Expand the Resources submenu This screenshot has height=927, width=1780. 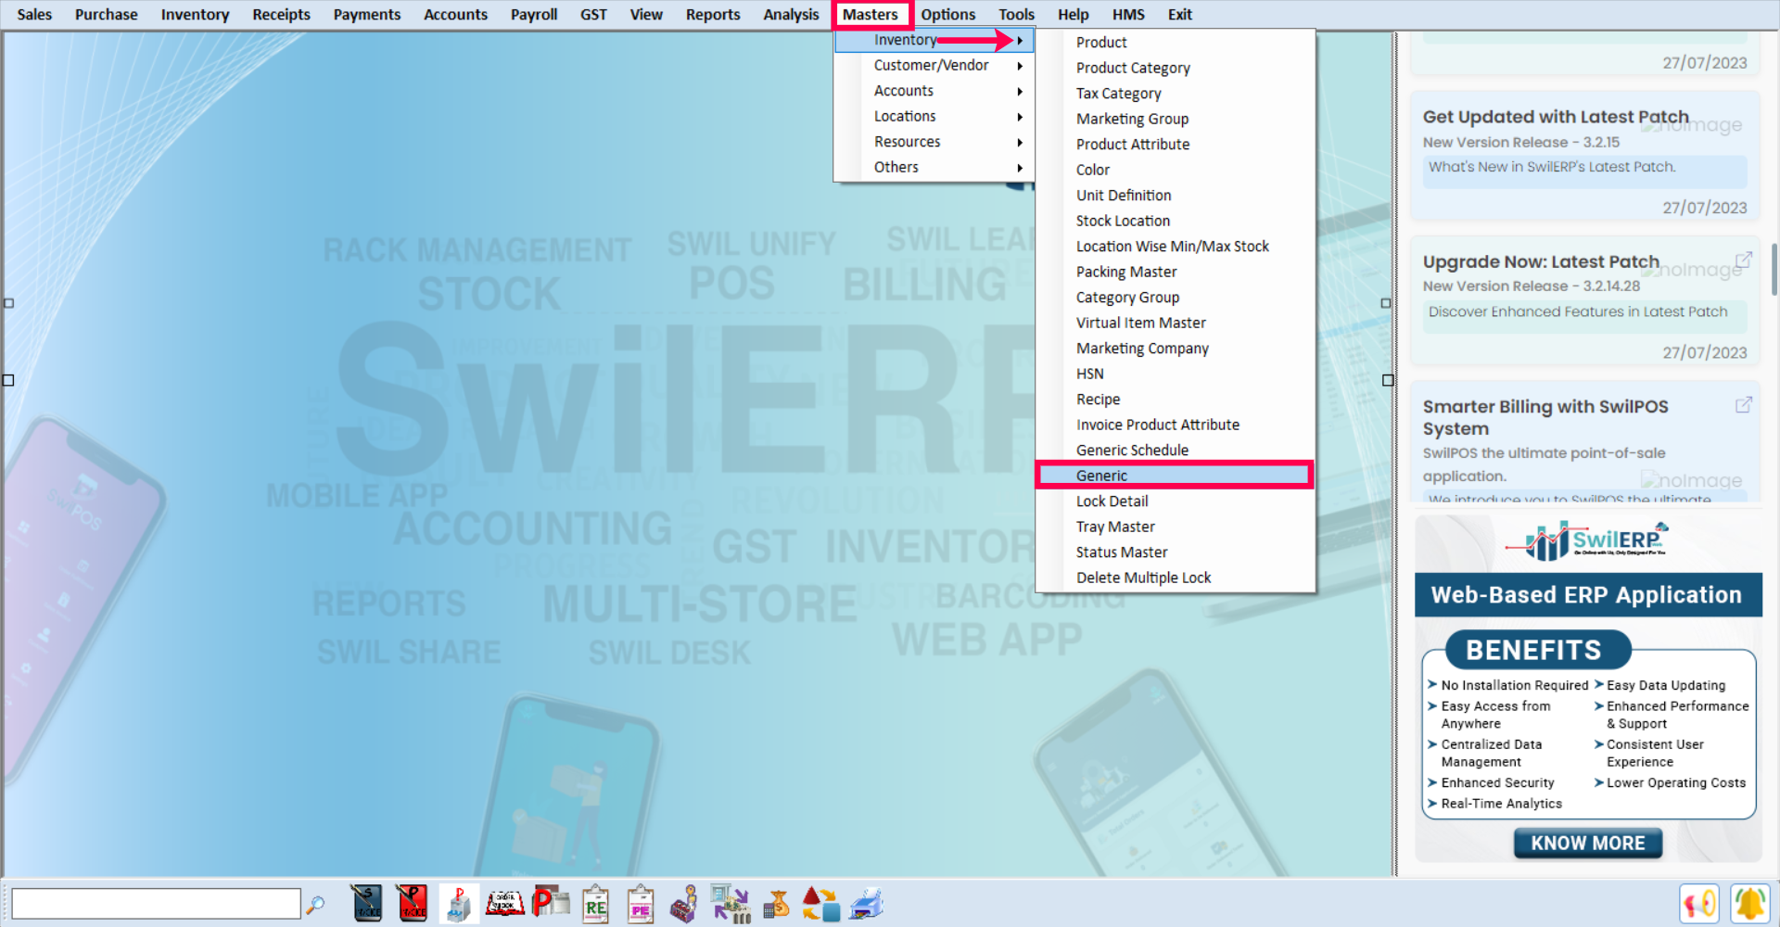934,142
